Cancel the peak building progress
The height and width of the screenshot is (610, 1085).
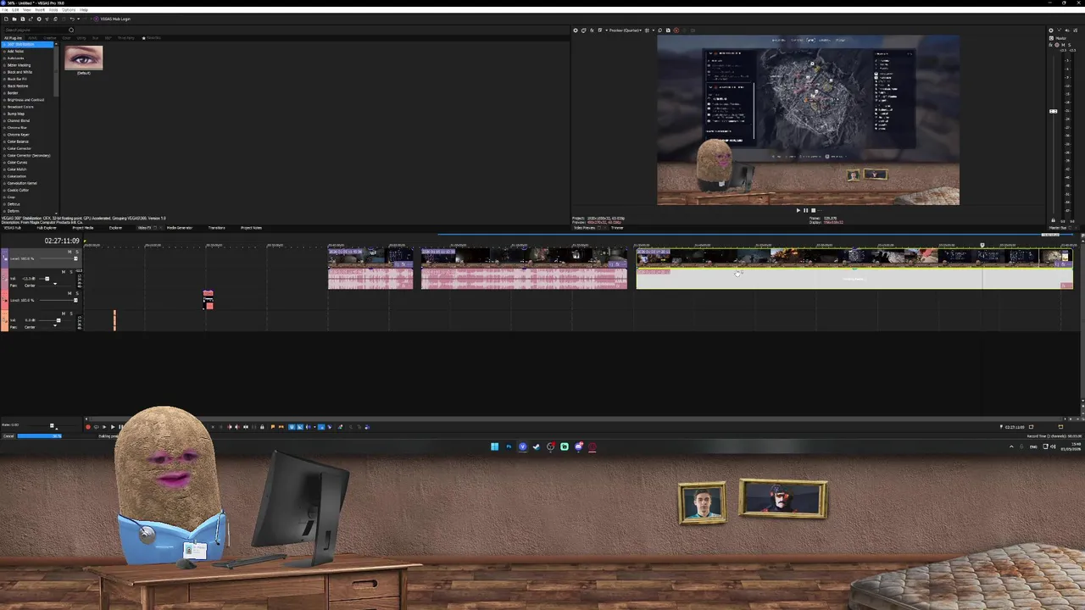tap(8, 436)
